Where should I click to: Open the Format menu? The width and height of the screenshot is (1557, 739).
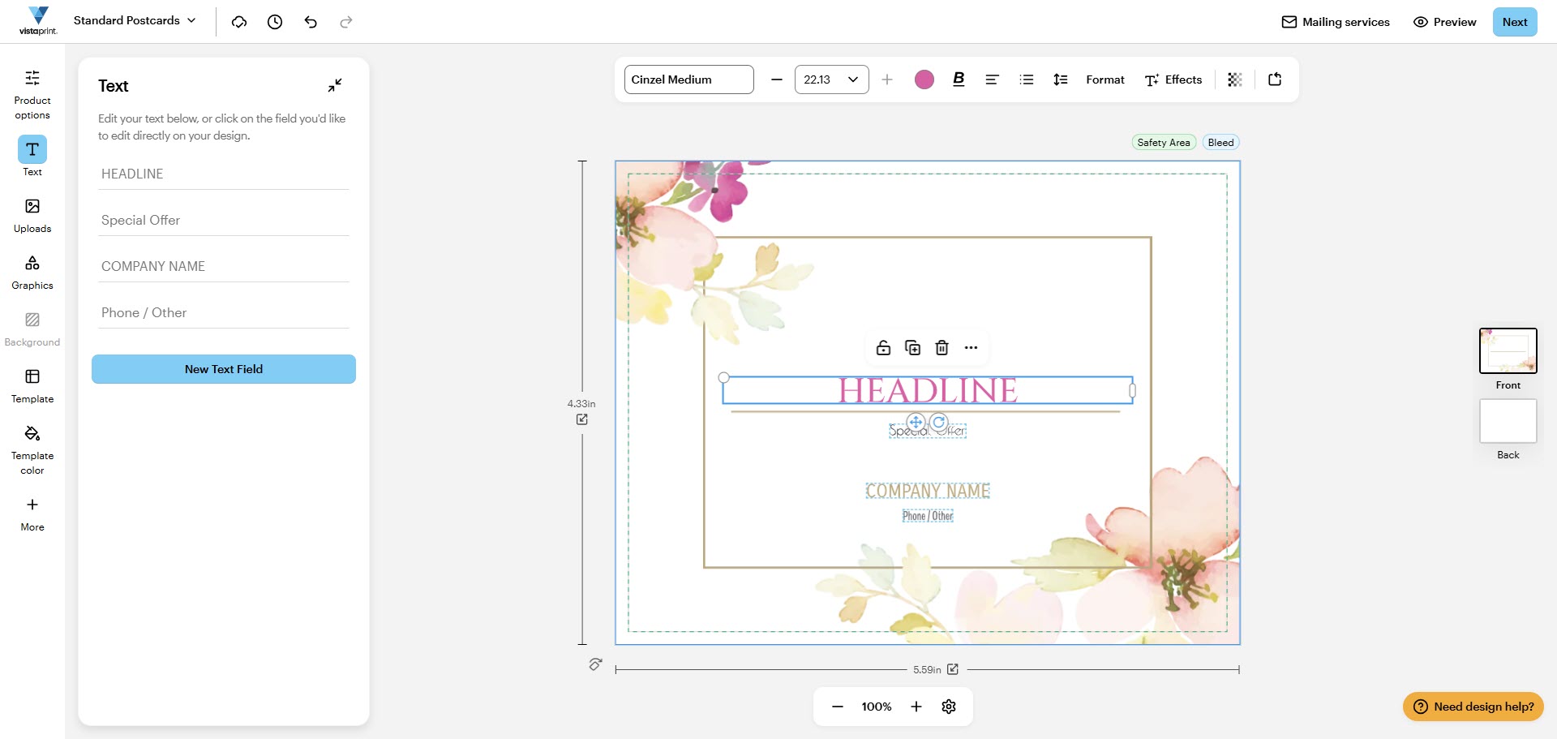(1105, 79)
